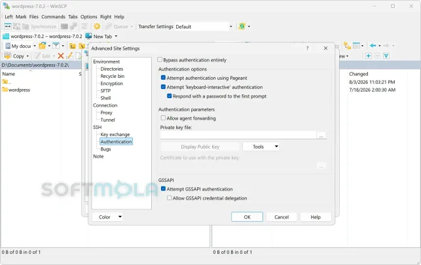Click the wordpress folder icon in file list
Screen dimensions: 421x265
(x=5, y=90)
